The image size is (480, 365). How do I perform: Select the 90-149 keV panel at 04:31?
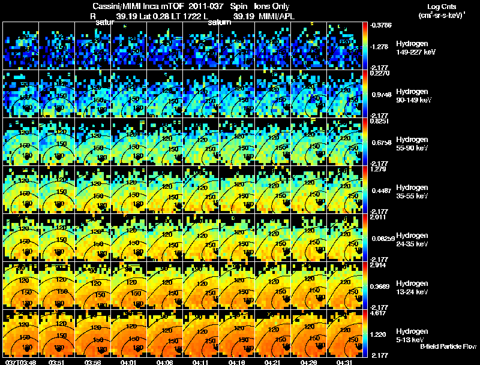344,93
